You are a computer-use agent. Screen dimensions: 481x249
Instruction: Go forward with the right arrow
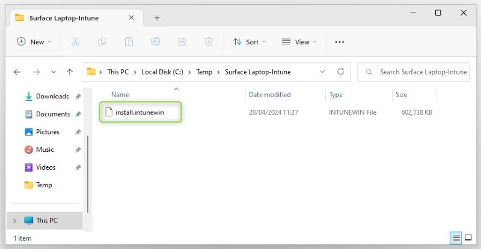pyautogui.click(x=37, y=72)
